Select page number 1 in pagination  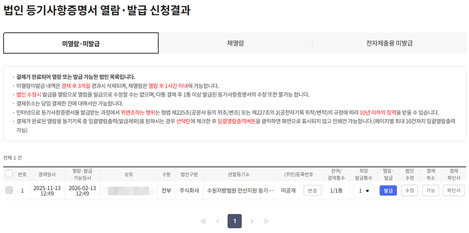tap(234, 222)
